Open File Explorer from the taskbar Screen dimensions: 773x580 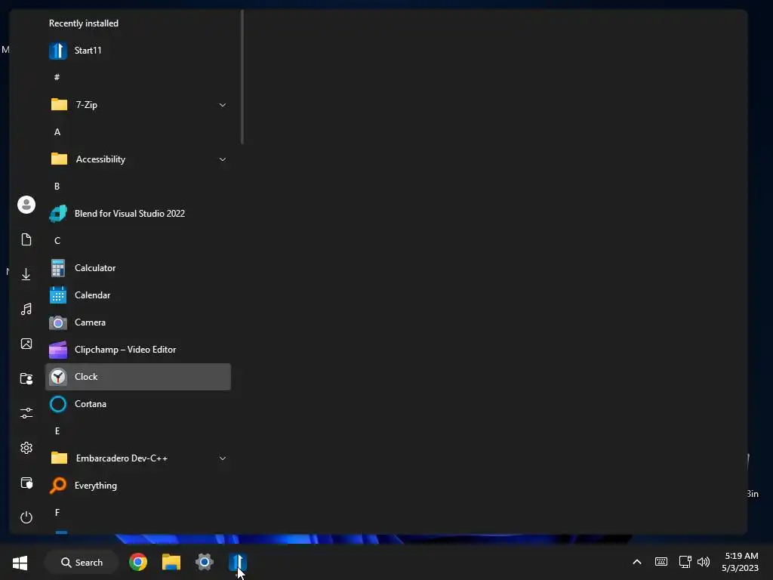tap(171, 562)
